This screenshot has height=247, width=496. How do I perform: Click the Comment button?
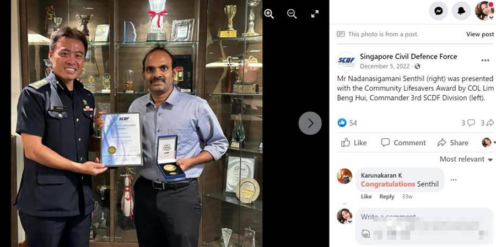point(403,143)
